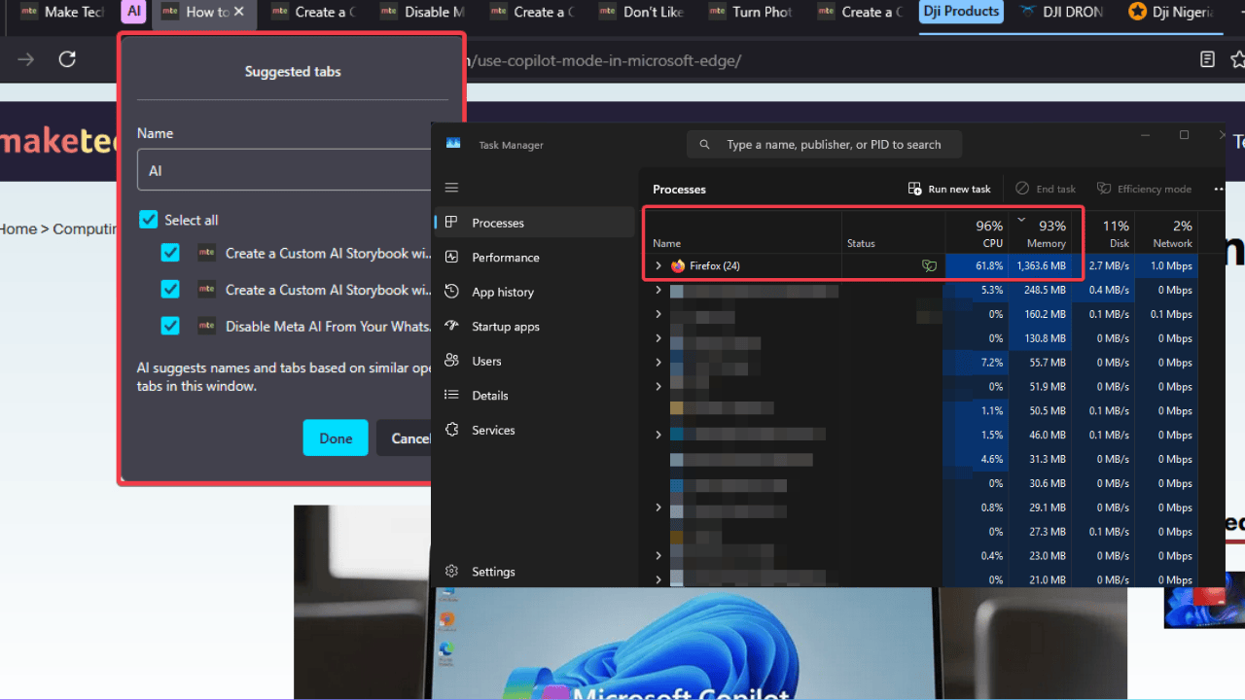Viewport: 1245px width, 700px height.
Task: Click the Done button in Suggested tabs
Action: (x=335, y=437)
